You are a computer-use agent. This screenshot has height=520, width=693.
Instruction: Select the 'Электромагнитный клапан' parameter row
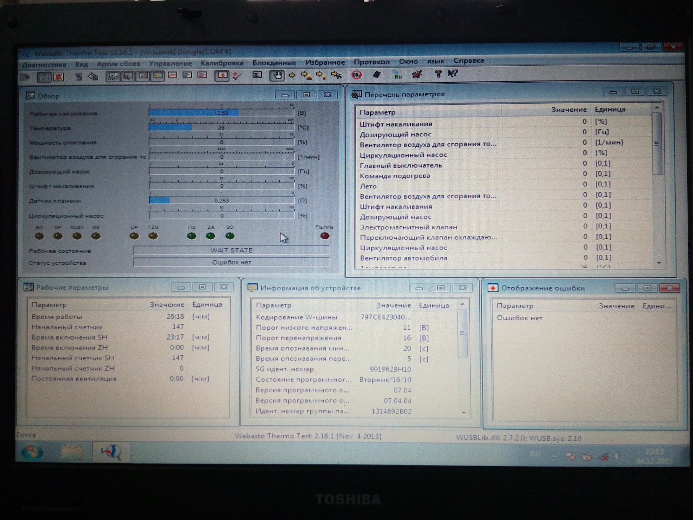(x=504, y=227)
